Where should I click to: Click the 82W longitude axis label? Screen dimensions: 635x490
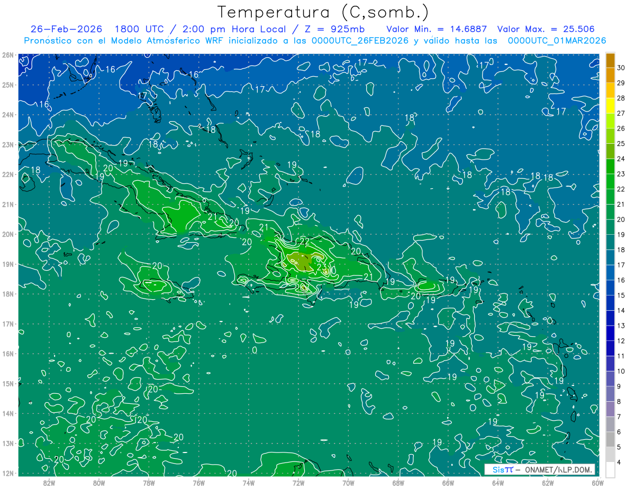coord(49,482)
